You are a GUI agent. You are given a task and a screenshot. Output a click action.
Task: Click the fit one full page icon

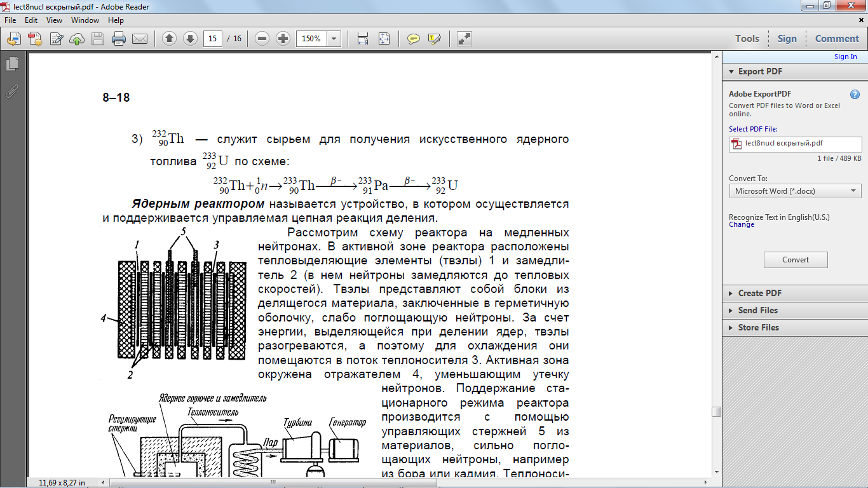click(384, 39)
